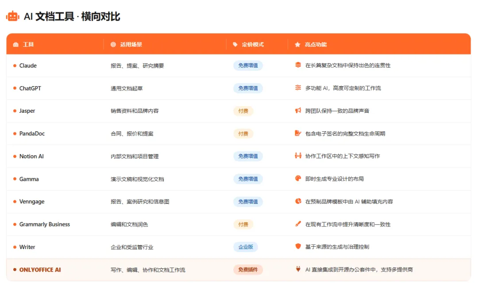
Task: Click the cell 合同、报价和提案
Action: (132, 134)
